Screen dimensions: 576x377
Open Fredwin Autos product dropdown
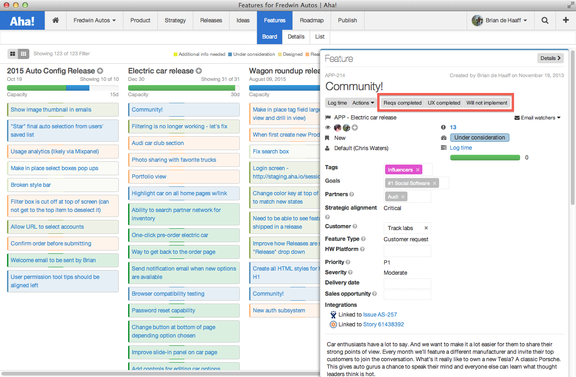[x=95, y=20]
